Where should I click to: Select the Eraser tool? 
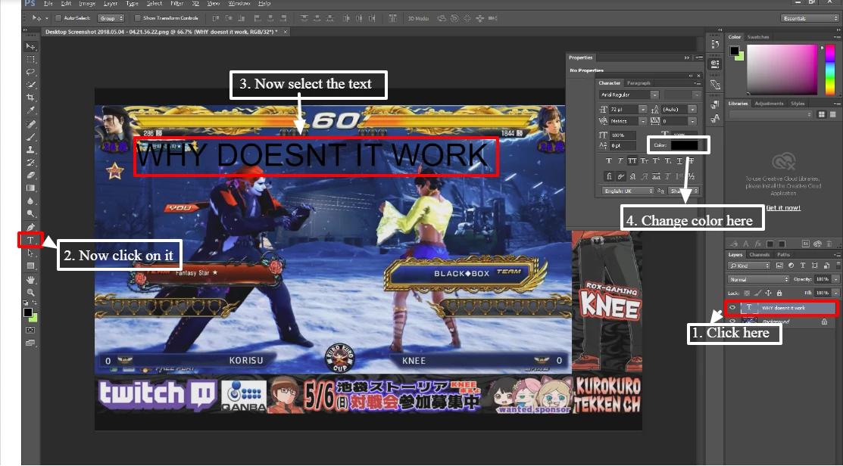click(30, 176)
